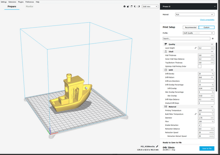
Task: Click the Infill Density value field
Action: point(206,73)
